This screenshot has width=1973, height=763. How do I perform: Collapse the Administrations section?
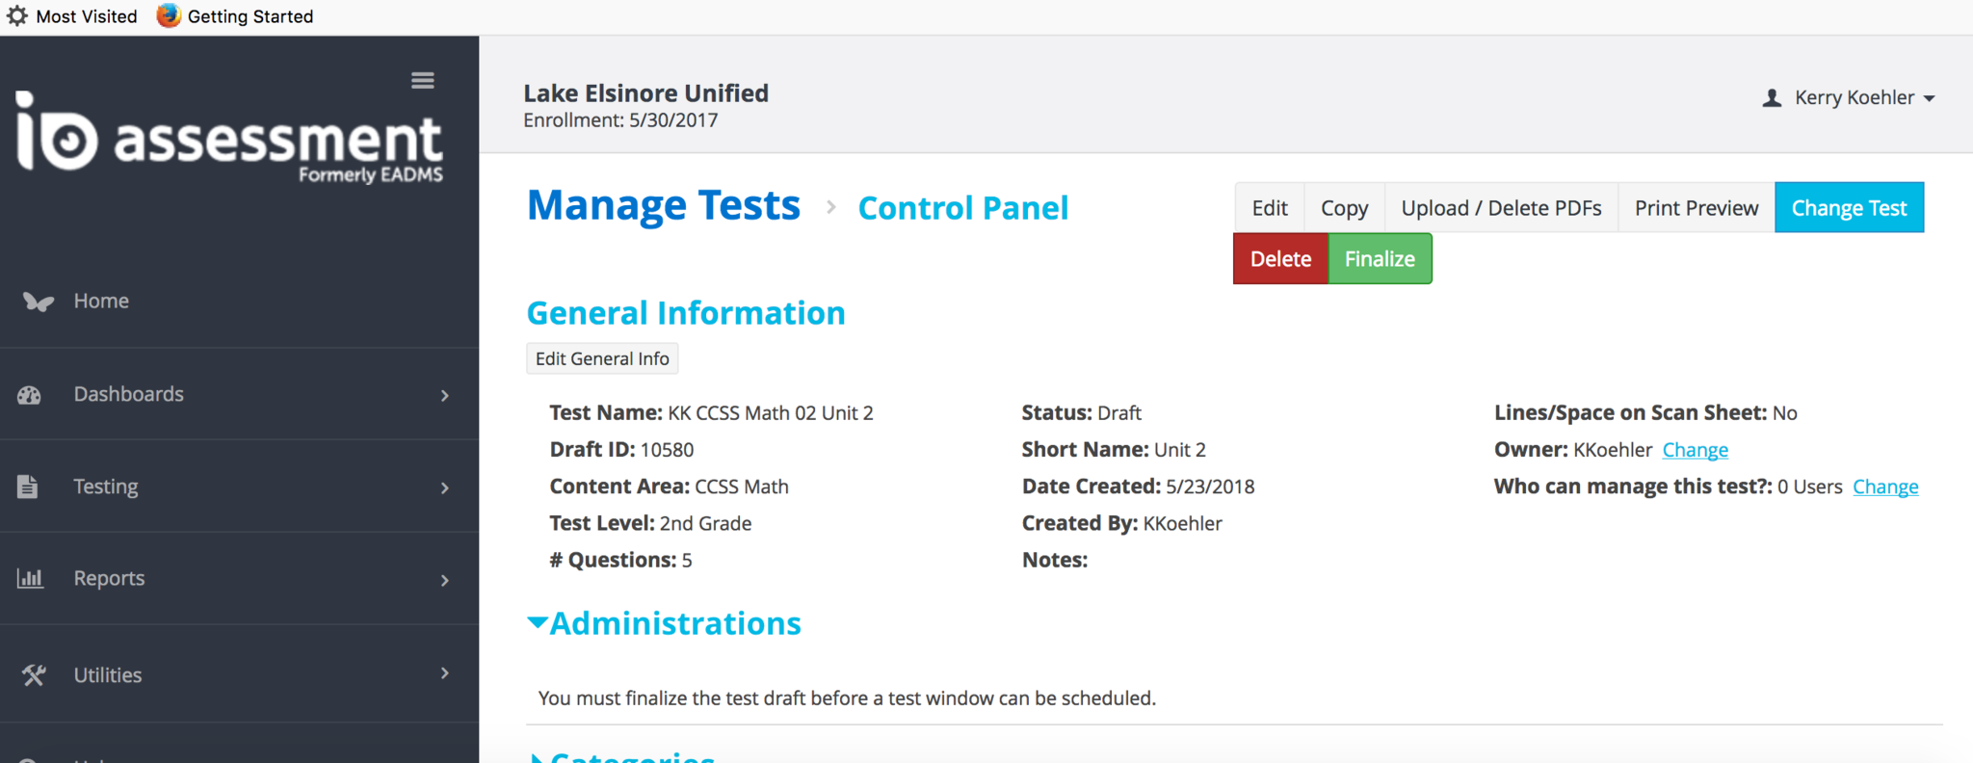pyautogui.click(x=538, y=623)
